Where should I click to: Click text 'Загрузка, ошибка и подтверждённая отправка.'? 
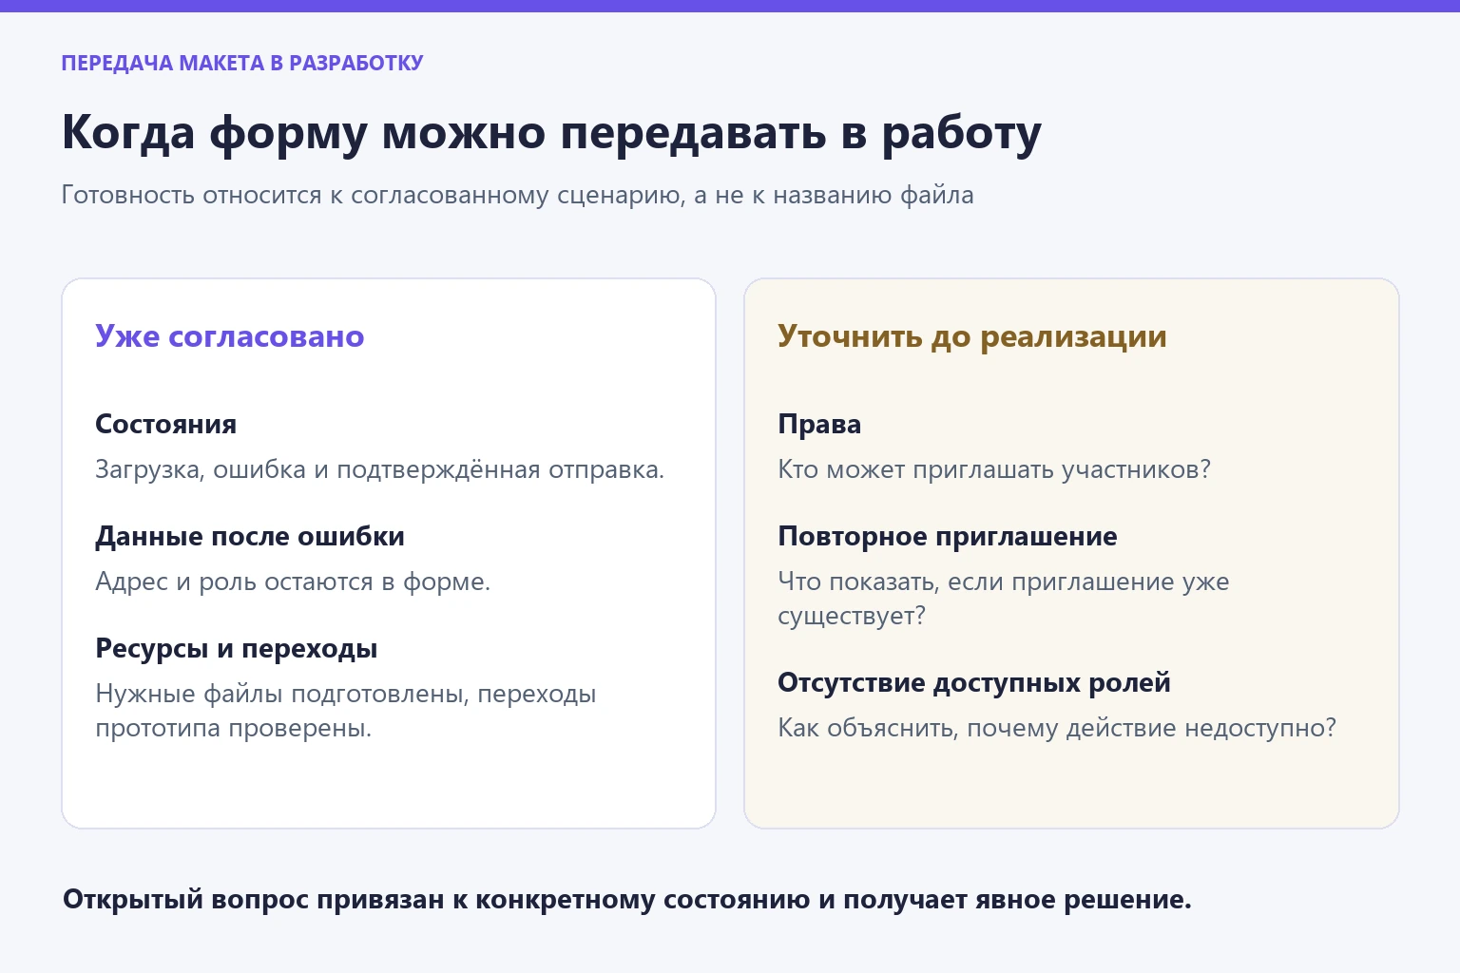click(x=380, y=469)
